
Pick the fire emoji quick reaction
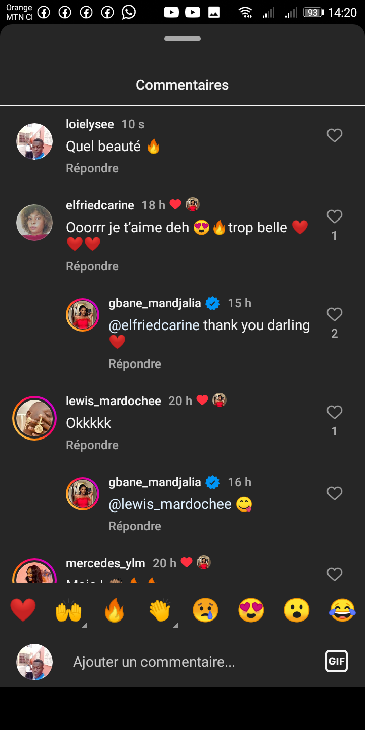(114, 610)
